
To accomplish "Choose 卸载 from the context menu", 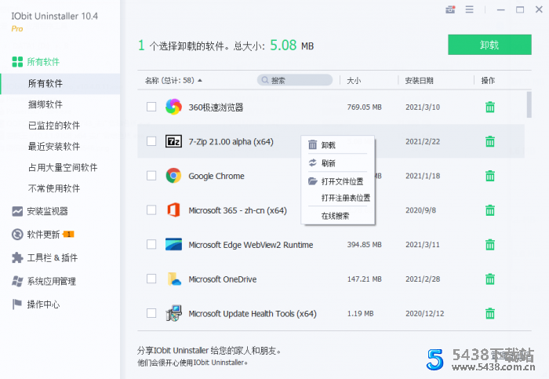I will 338,145.
